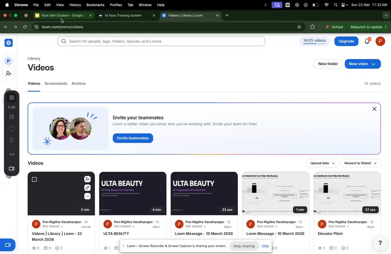Open a new browser tab with plus
391x254 pixels.
click(x=227, y=16)
